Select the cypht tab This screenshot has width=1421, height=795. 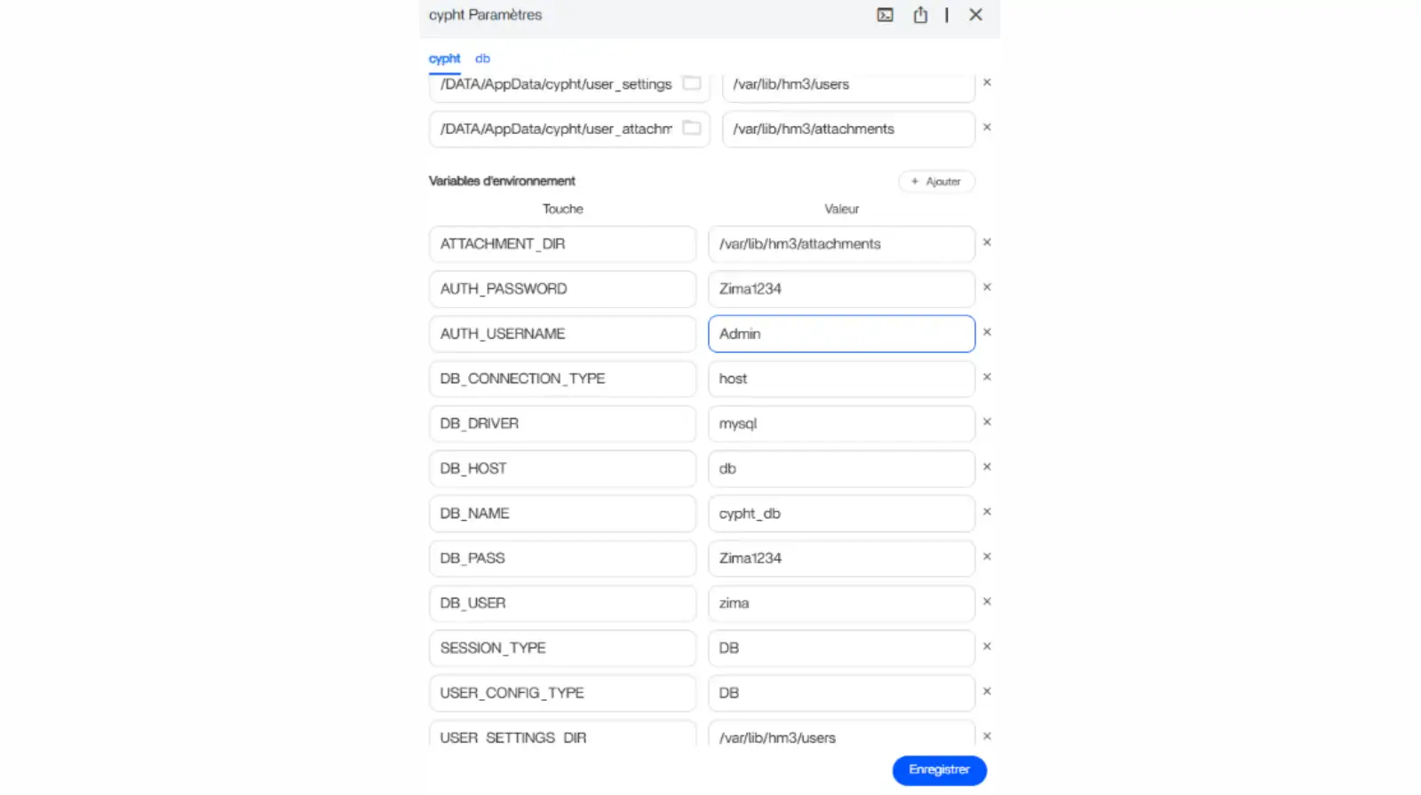pos(444,59)
